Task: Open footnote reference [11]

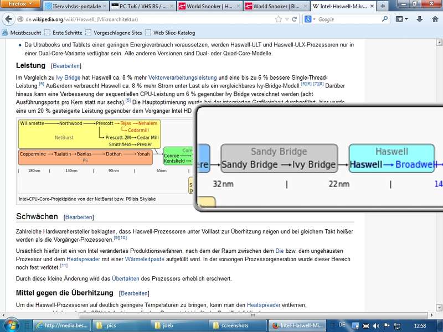Action: 64,266
